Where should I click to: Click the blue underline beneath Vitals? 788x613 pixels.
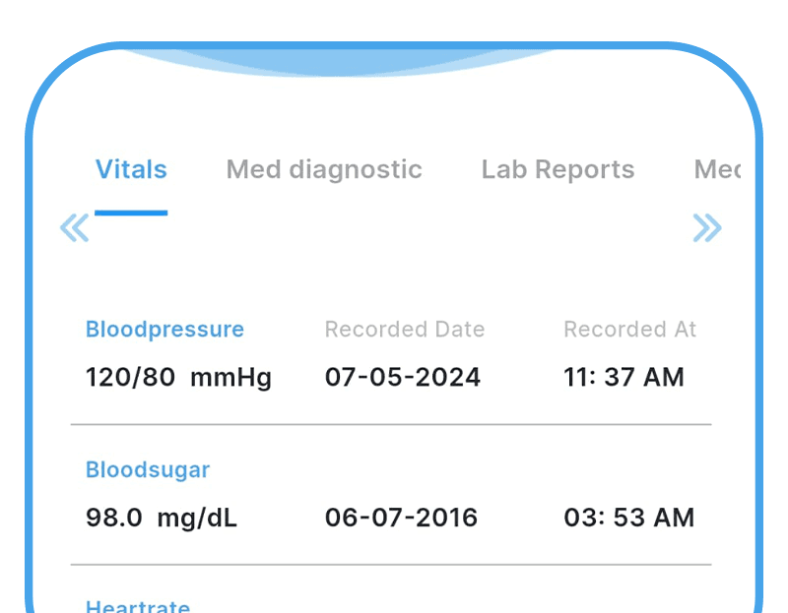(x=131, y=213)
